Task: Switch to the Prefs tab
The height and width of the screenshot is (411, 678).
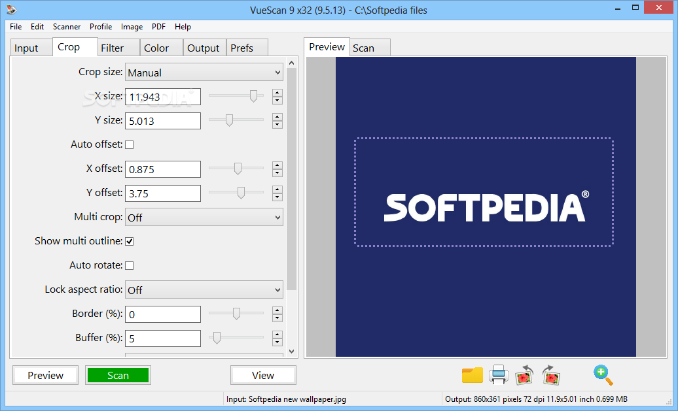Action: click(247, 48)
